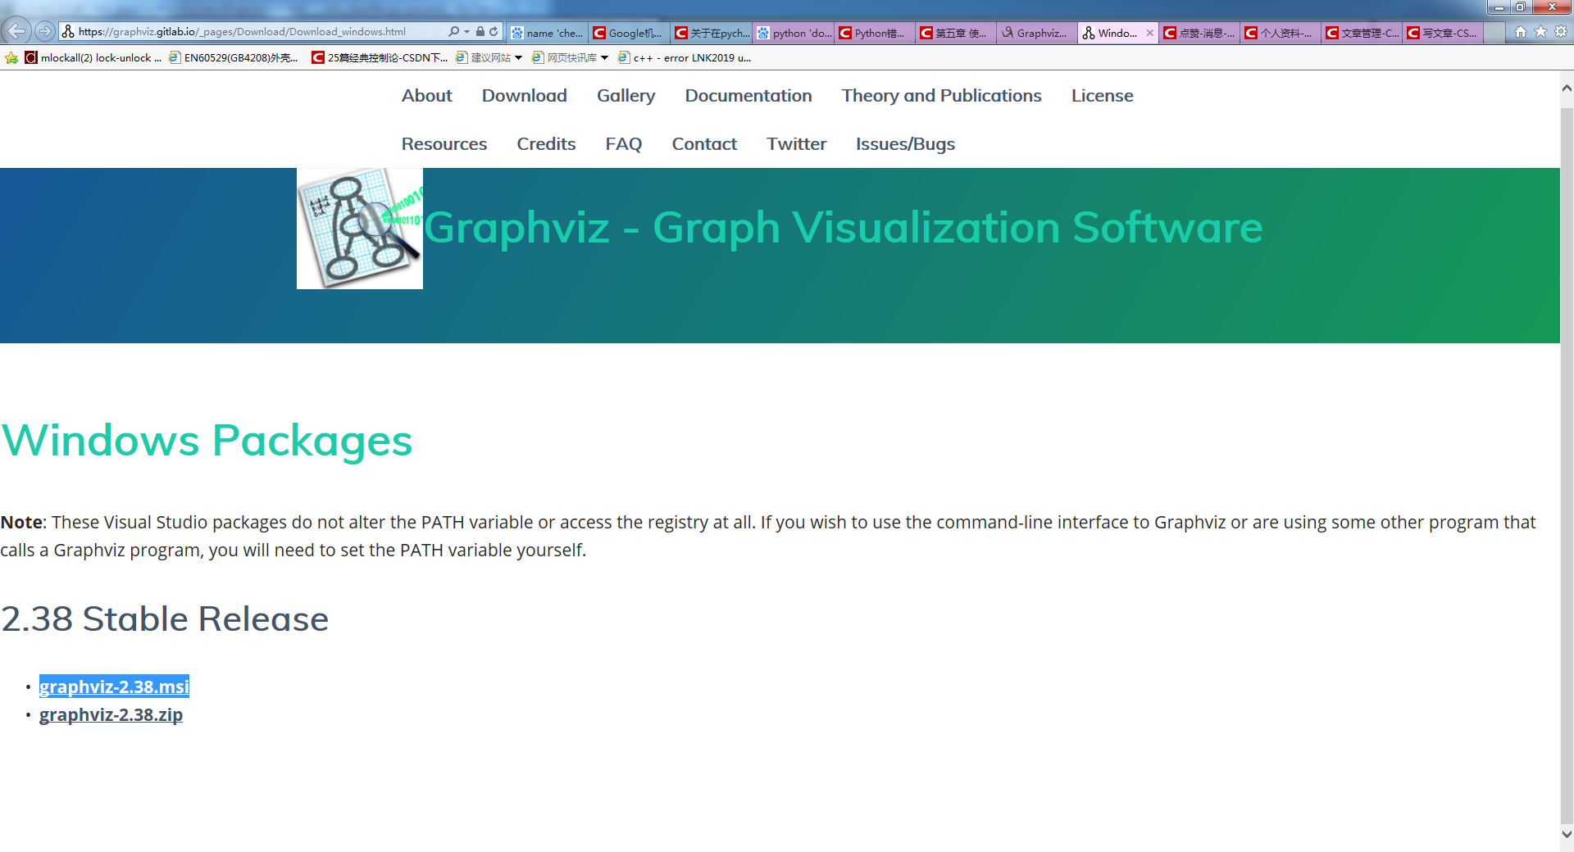The image size is (1574, 852).
Task: Open the Gallery menu item
Action: [x=626, y=95]
